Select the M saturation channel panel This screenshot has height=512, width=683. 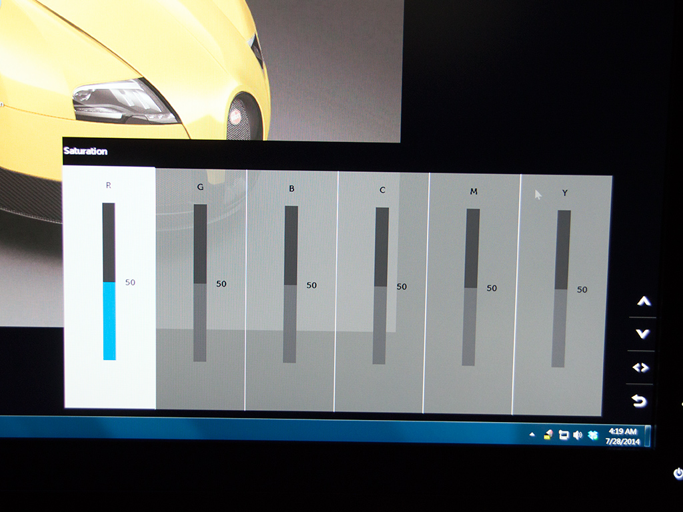pyautogui.click(x=472, y=294)
